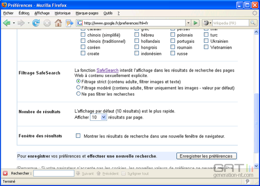The image size is (260, 186).
Task: Open the Édition menu
Action: pyautogui.click(x=24, y=13)
